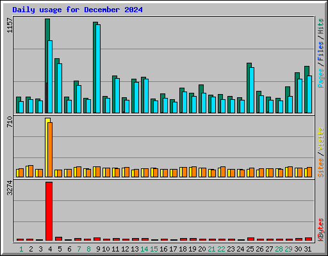Click the cyan Files bar for day 14
The image size is (328, 256).
146,96
